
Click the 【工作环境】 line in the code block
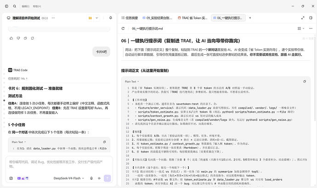(140, 100)
